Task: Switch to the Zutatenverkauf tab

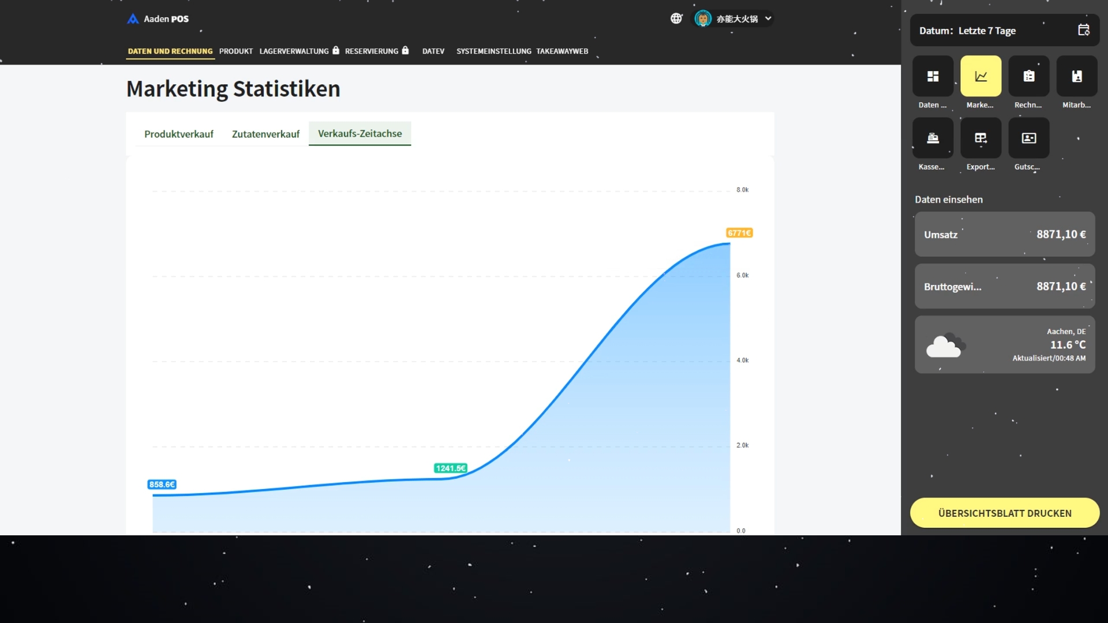Action: [265, 134]
